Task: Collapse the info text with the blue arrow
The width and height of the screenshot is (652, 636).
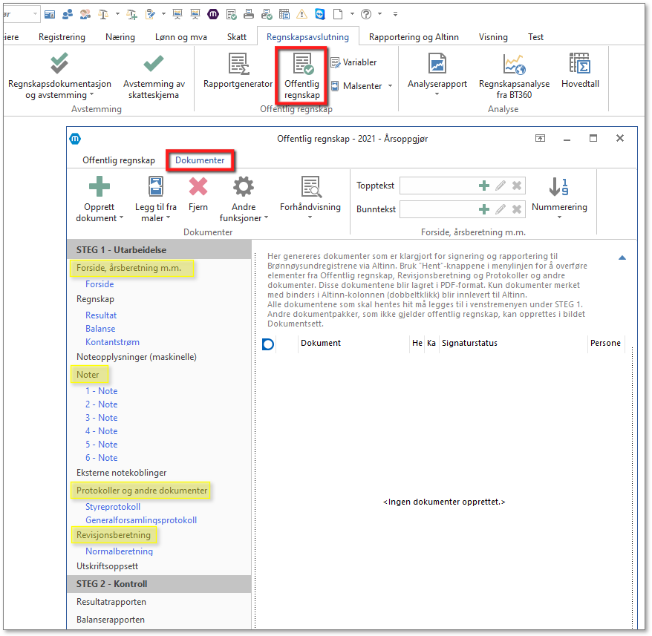Action: pyautogui.click(x=622, y=258)
